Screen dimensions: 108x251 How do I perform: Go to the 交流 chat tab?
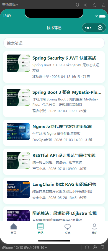pyautogui.click(x=68, y=229)
